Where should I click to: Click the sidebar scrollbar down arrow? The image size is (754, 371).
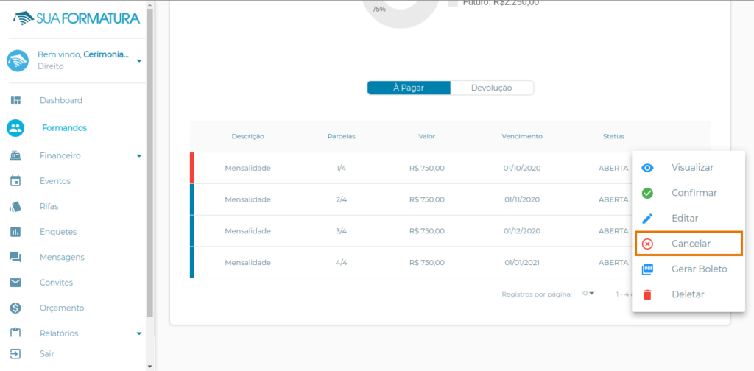click(150, 366)
